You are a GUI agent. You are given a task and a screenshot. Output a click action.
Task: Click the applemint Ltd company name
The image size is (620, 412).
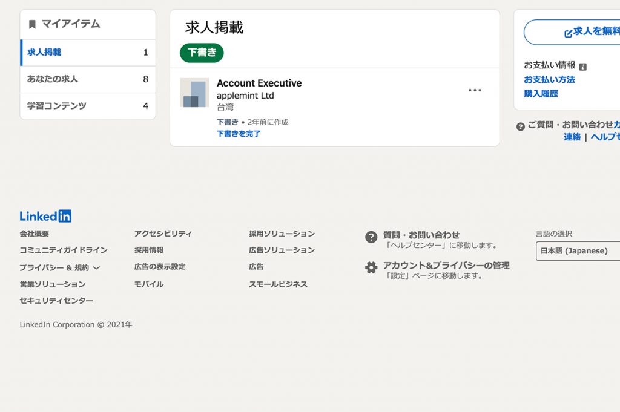tap(245, 96)
